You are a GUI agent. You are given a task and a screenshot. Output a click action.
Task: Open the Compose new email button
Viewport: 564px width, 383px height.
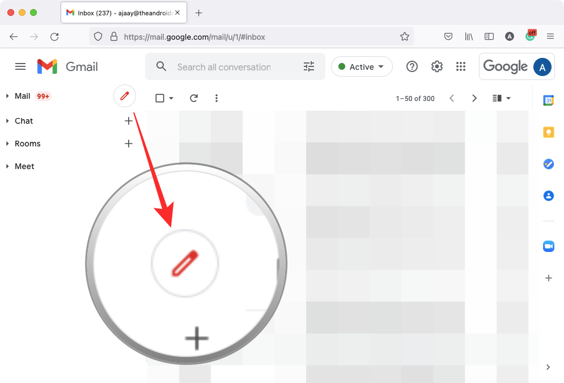(125, 96)
